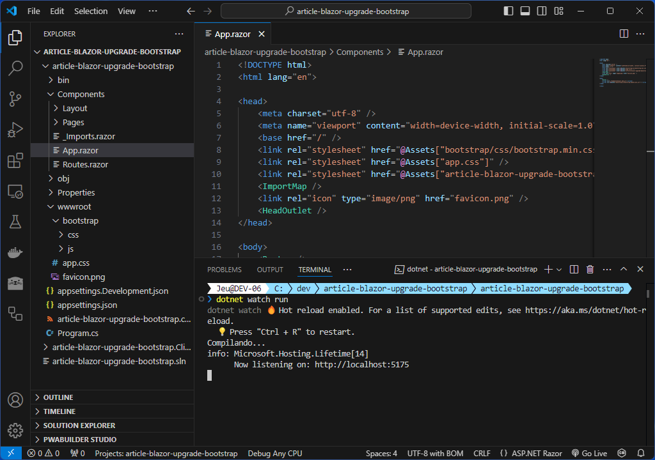Open the Remote Explorer view

click(15, 192)
